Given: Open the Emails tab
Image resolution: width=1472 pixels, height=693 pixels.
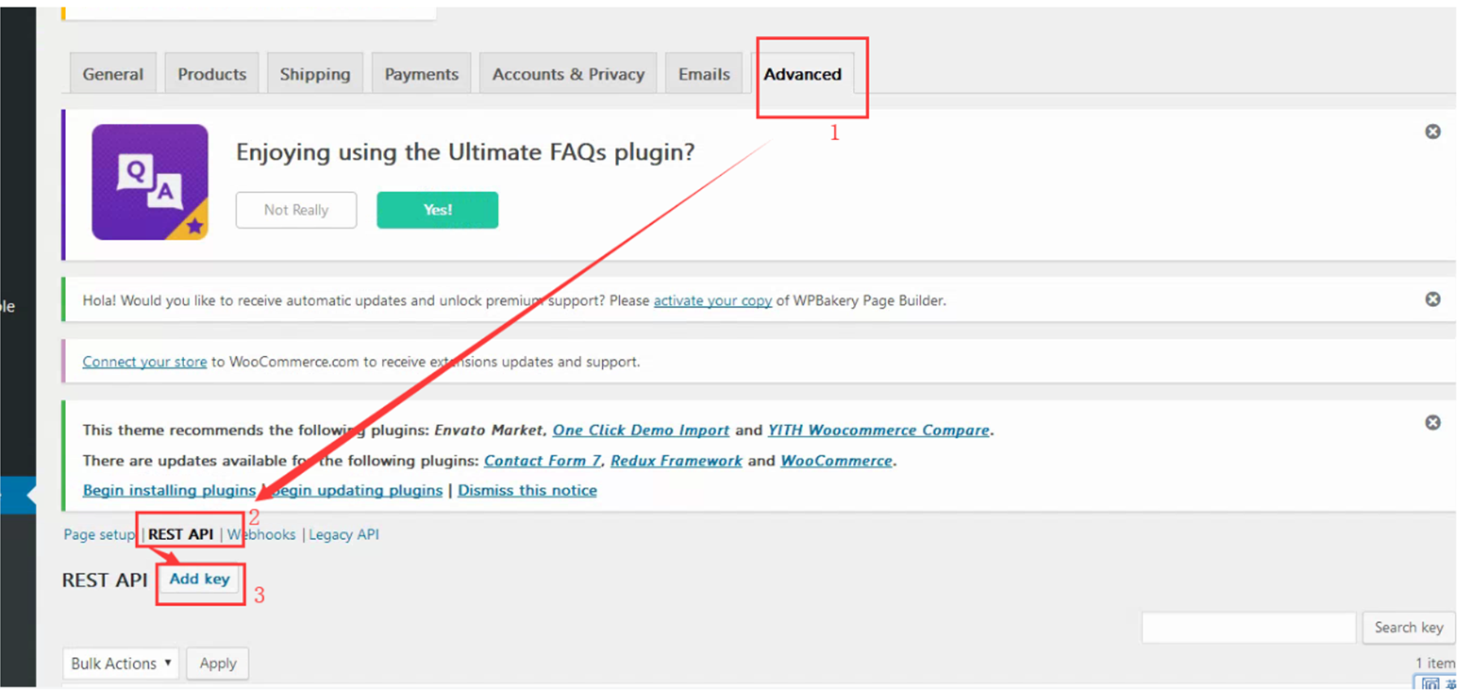Looking at the screenshot, I should point(704,74).
